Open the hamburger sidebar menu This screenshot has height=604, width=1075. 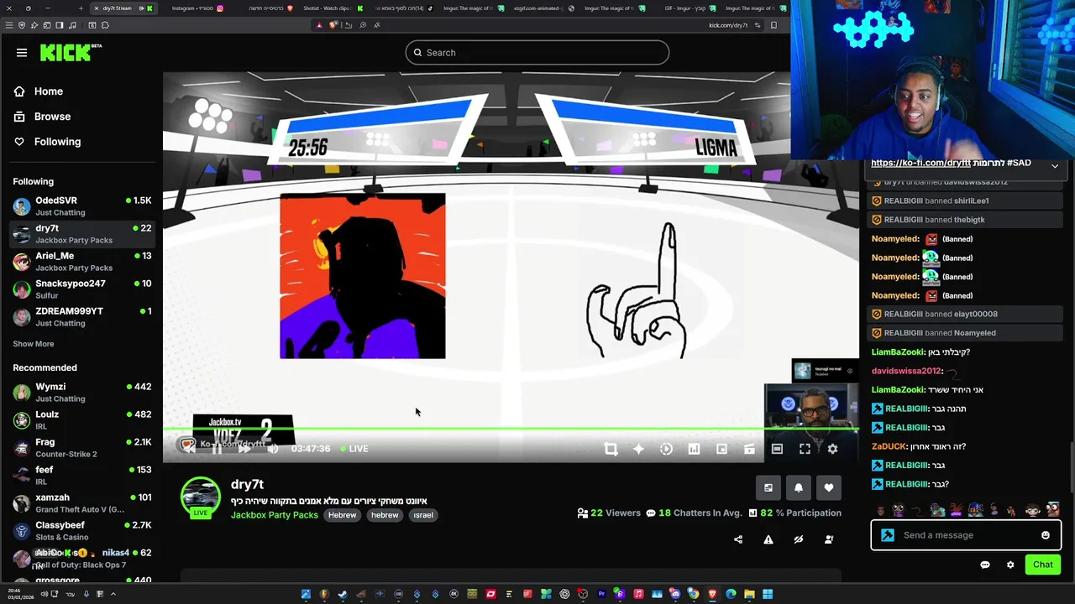click(x=22, y=53)
